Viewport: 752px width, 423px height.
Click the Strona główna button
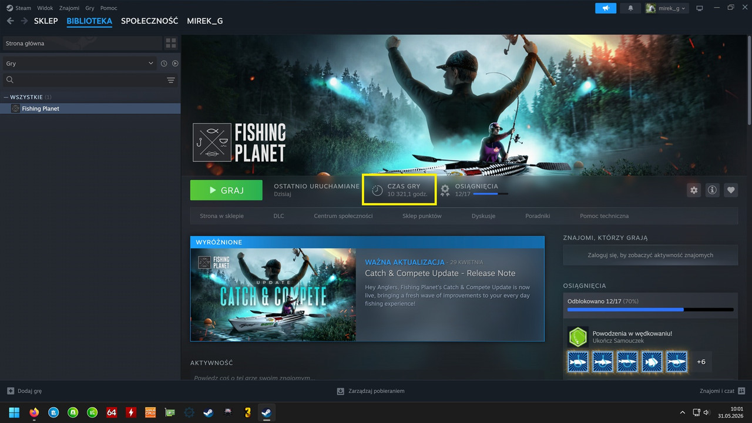coord(81,43)
